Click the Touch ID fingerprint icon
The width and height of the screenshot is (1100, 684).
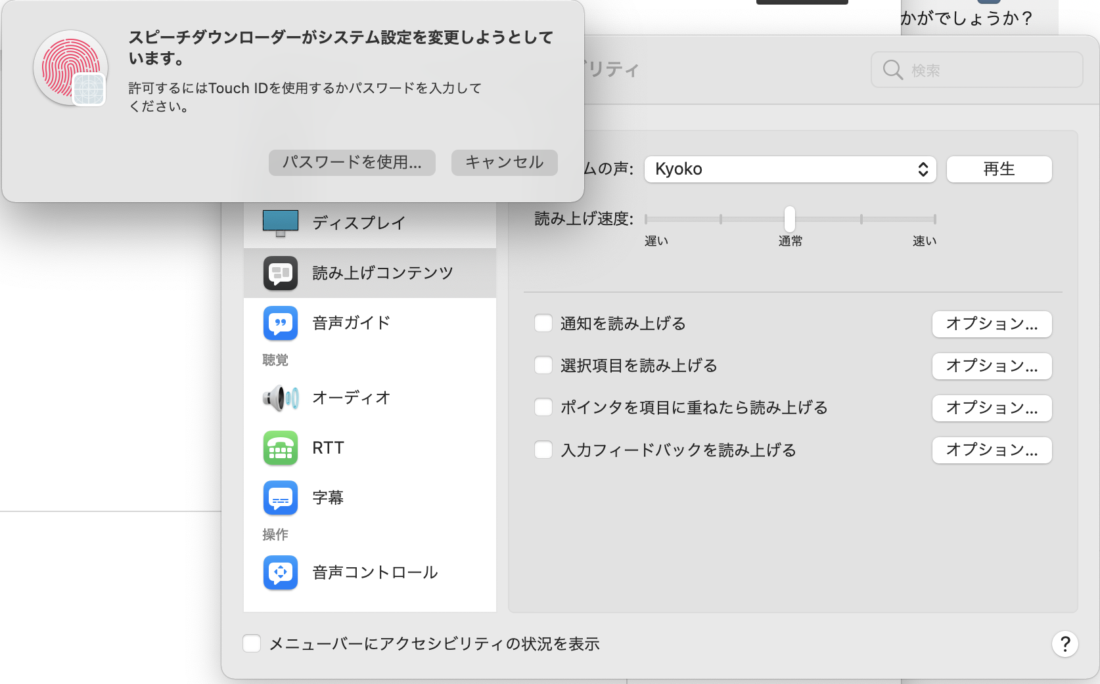coord(70,68)
